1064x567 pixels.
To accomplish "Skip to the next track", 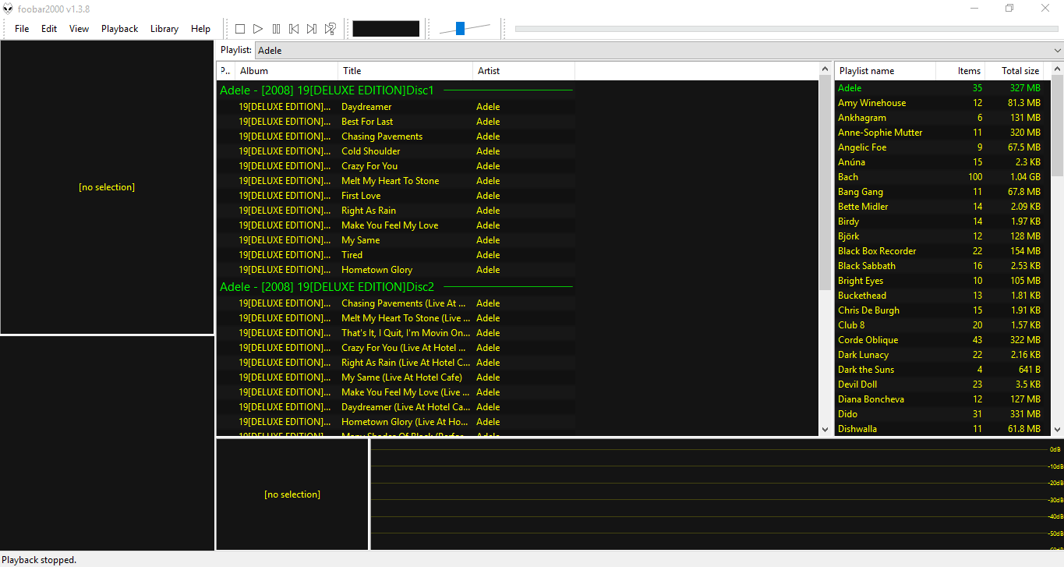I will (x=312, y=29).
